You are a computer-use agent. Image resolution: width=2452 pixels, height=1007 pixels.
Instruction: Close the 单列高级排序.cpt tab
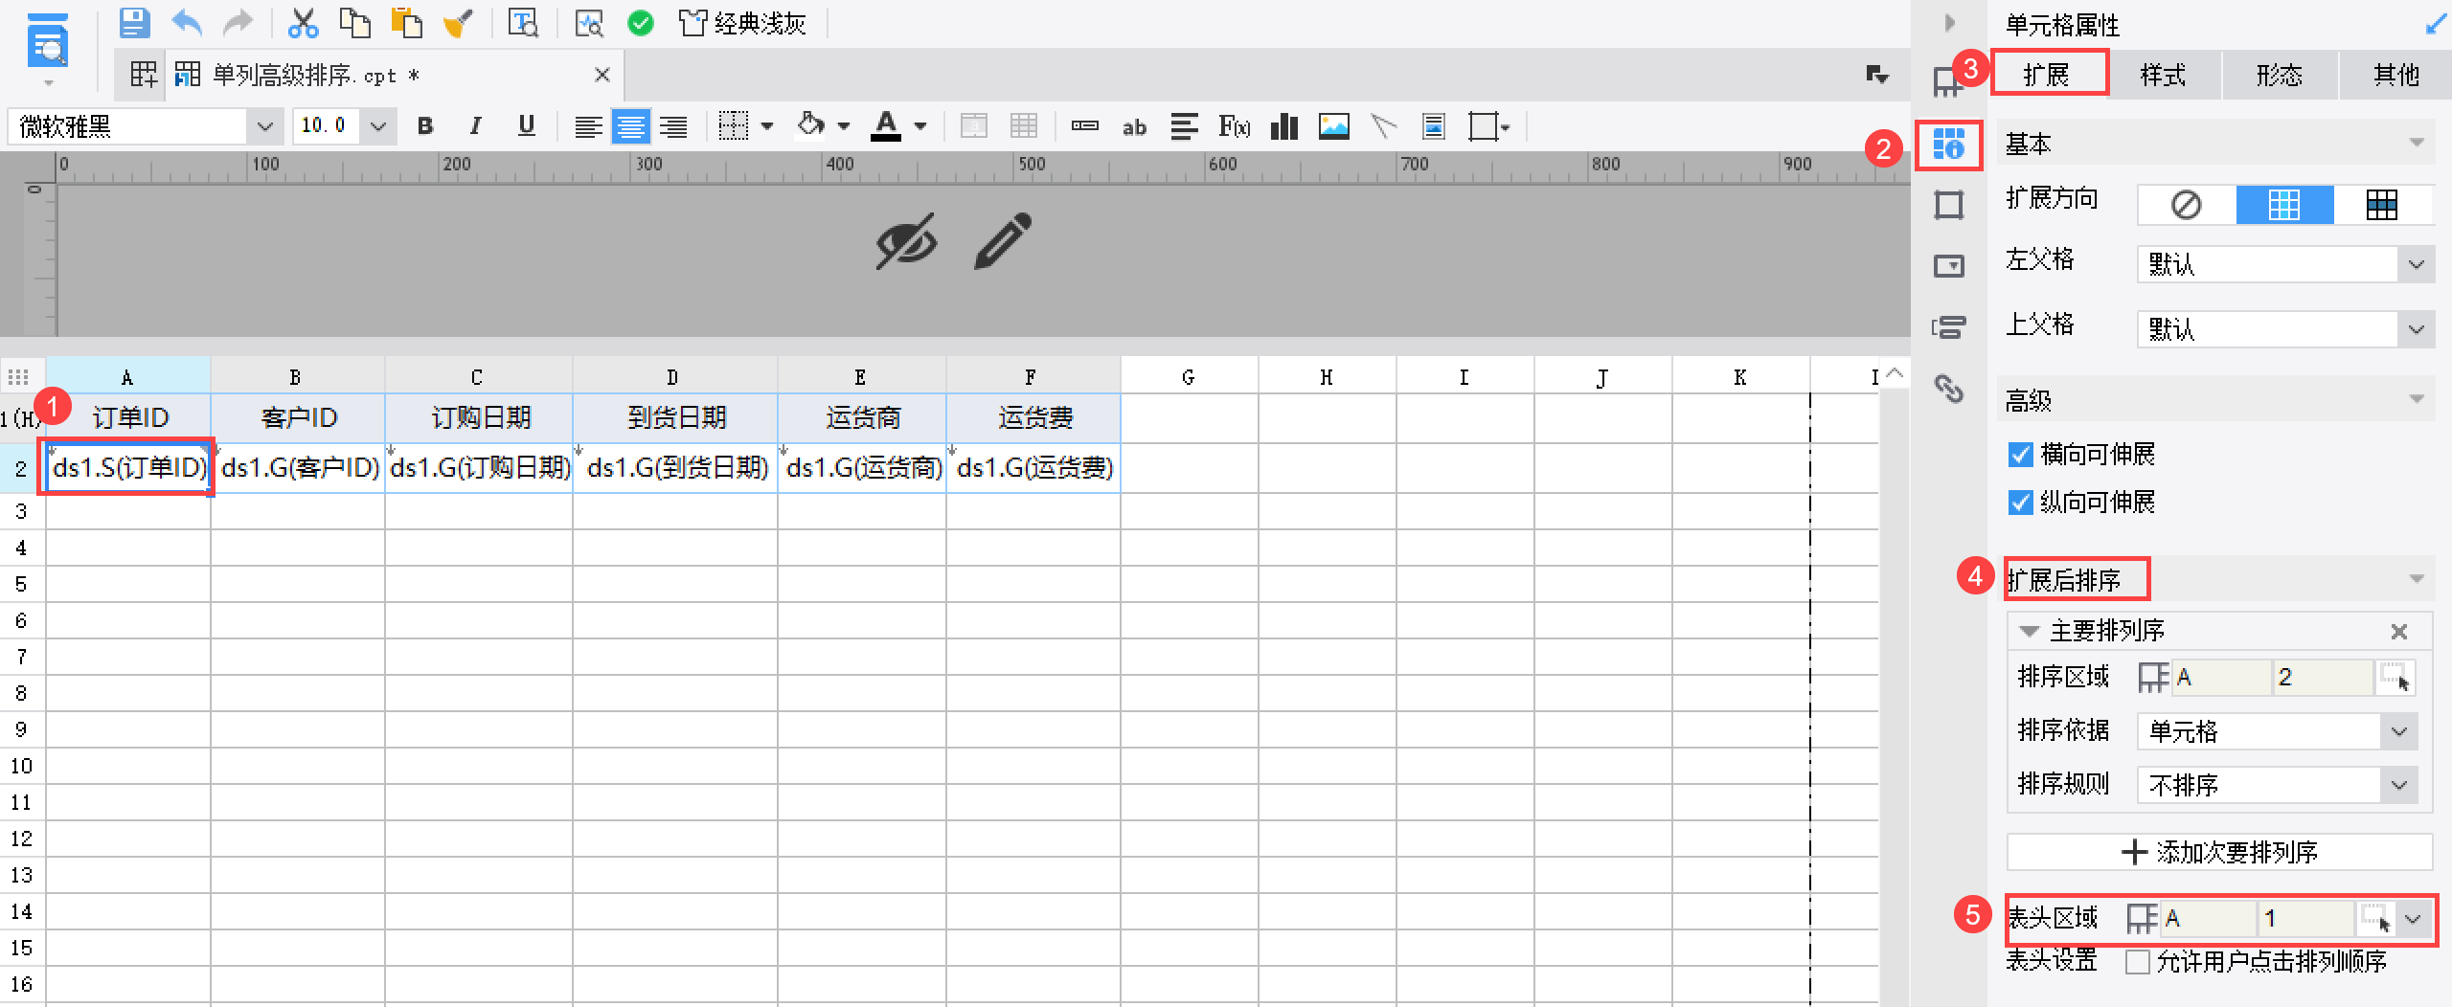pyautogui.click(x=602, y=75)
